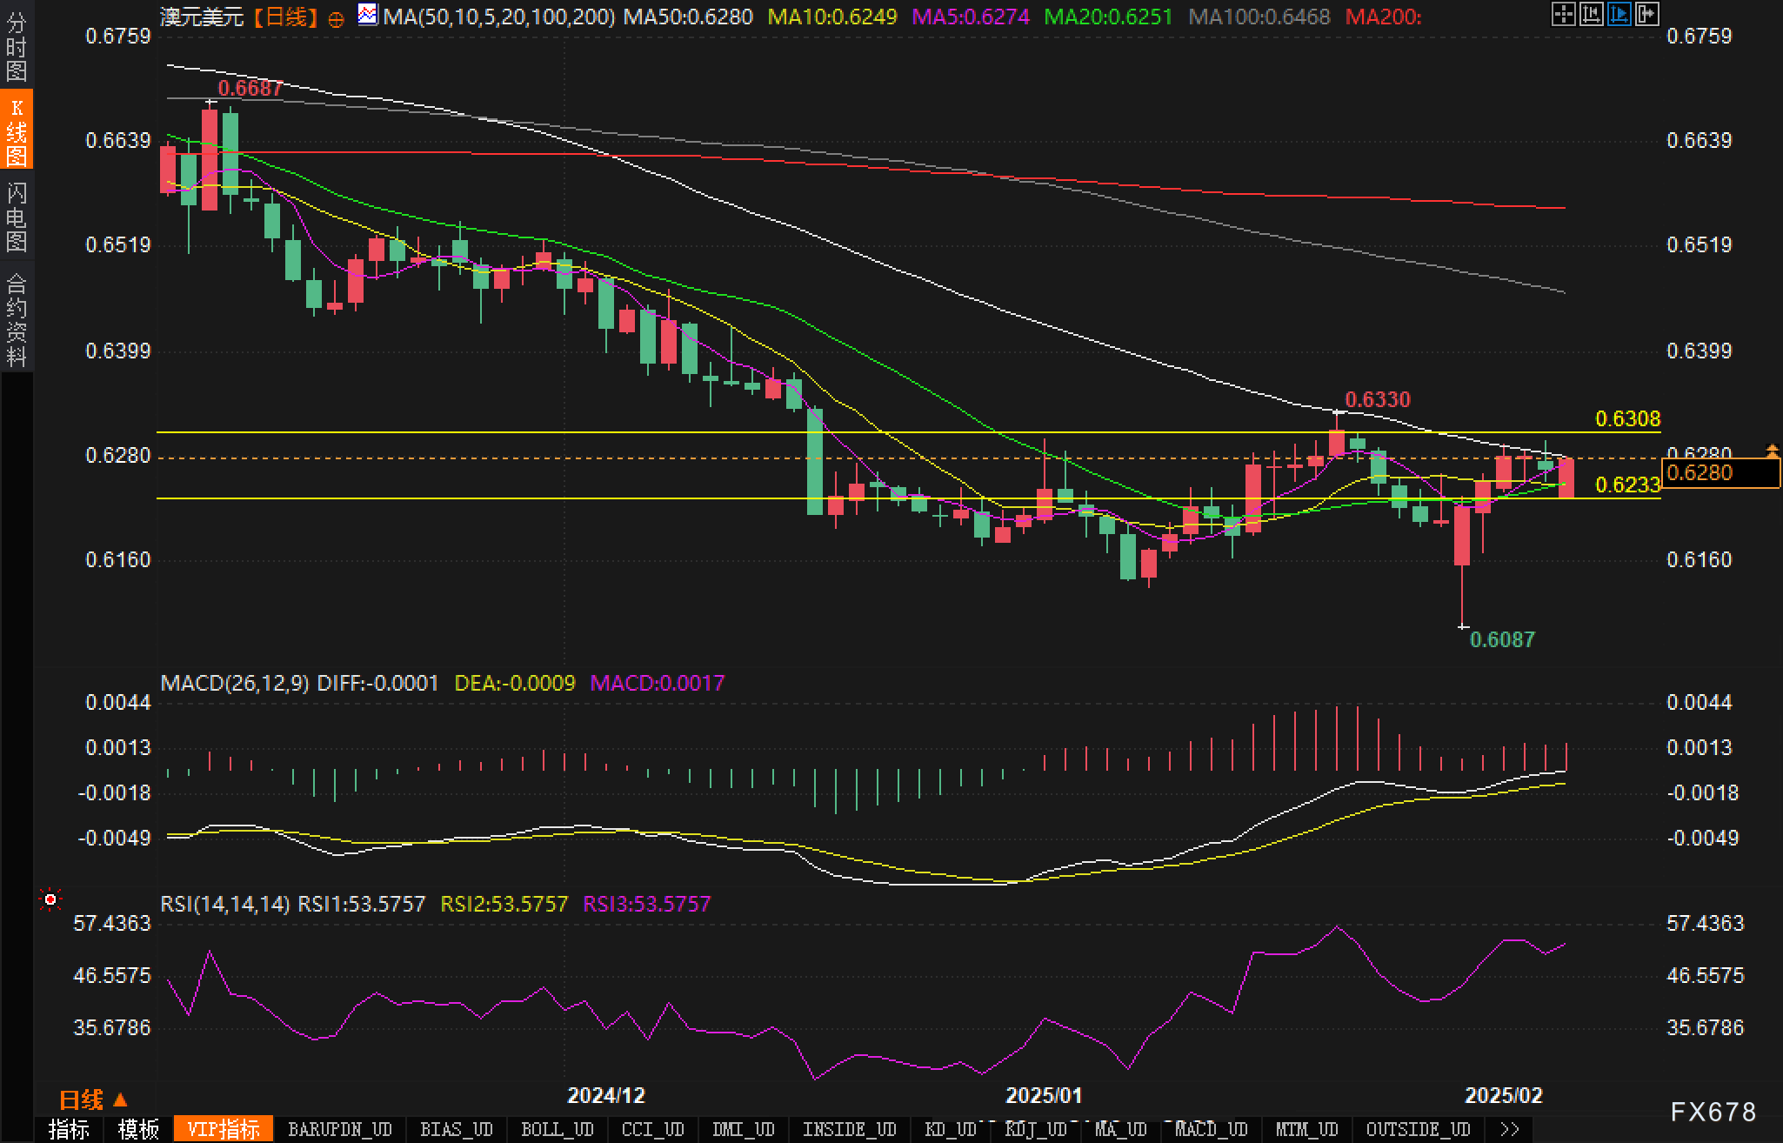
Task: Click the shift-chart-right arrow icon
Action: [x=1646, y=14]
